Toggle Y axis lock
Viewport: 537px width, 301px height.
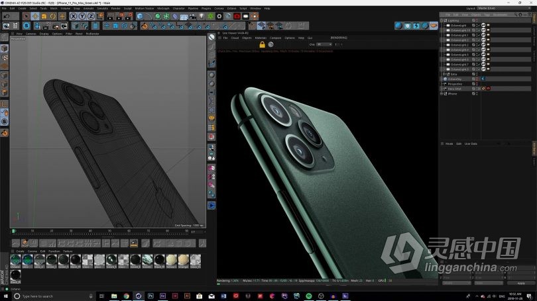point(82,16)
